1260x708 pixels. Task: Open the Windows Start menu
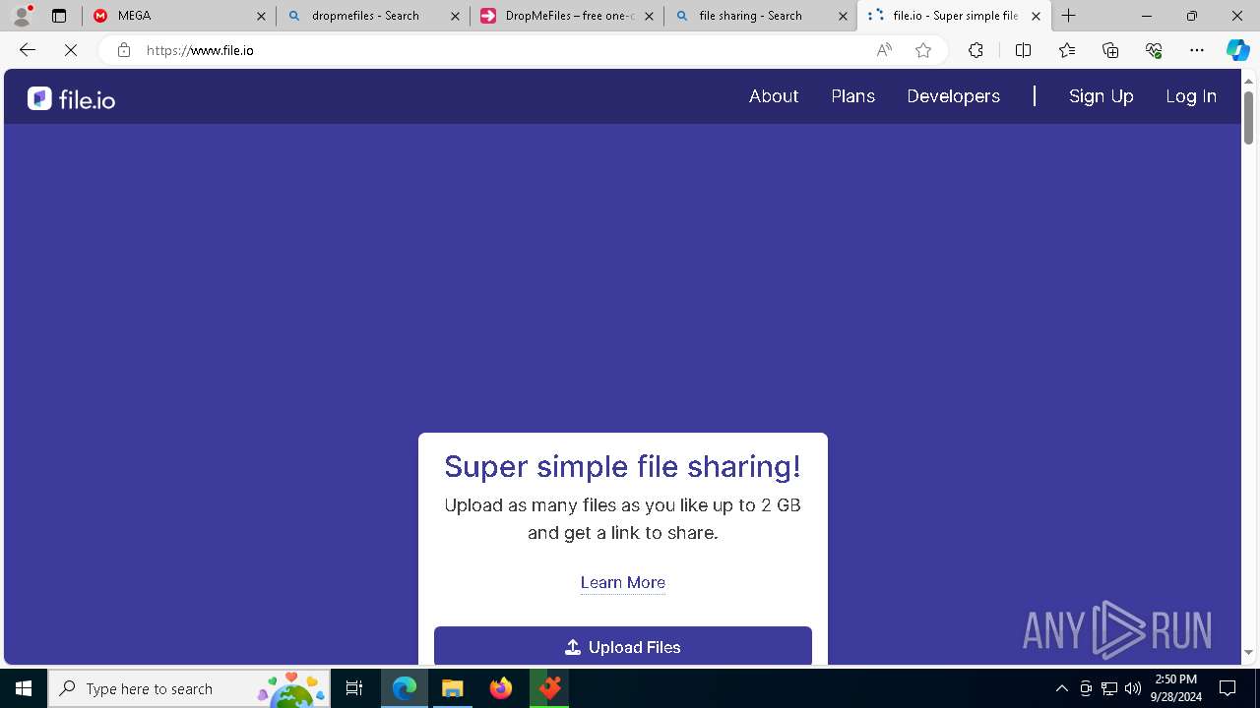(24, 688)
